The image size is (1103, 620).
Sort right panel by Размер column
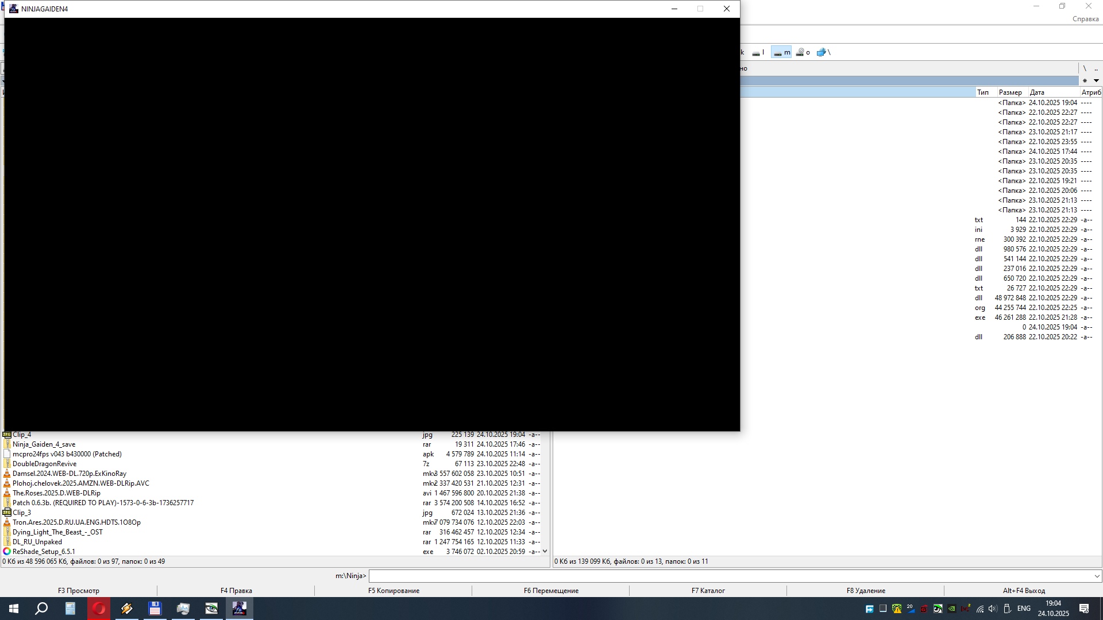pos(1010,92)
